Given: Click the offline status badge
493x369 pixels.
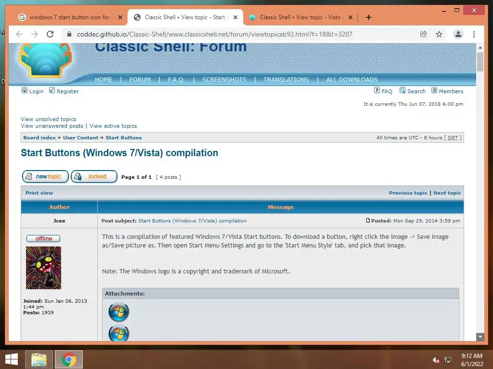Looking at the screenshot, I should (x=43, y=238).
